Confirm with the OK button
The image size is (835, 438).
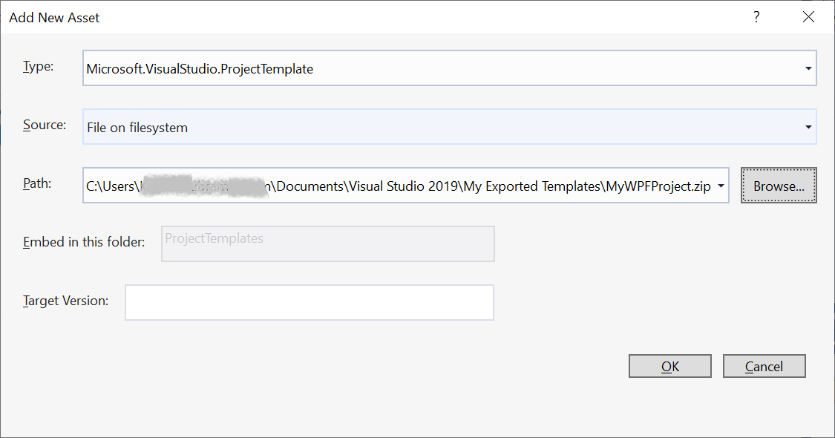click(x=669, y=366)
